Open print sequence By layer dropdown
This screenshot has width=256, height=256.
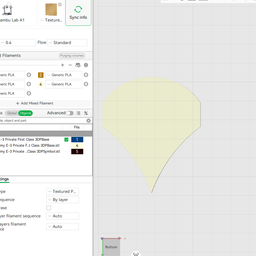[x=63, y=200]
